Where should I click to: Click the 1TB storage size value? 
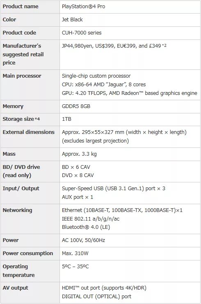66,119
